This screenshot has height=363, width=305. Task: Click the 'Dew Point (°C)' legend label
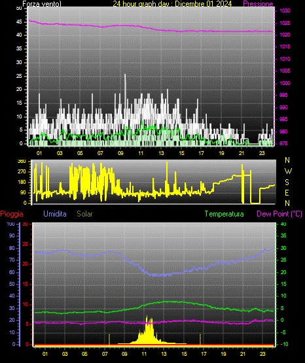point(279,214)
